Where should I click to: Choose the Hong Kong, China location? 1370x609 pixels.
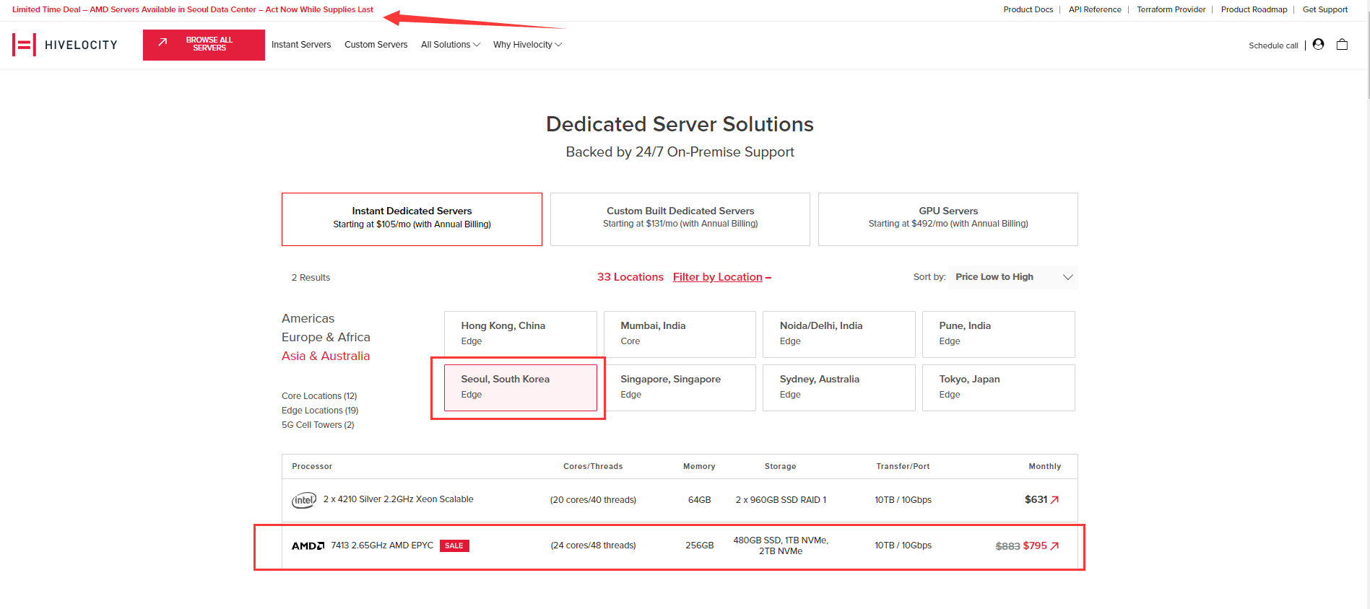521,334
